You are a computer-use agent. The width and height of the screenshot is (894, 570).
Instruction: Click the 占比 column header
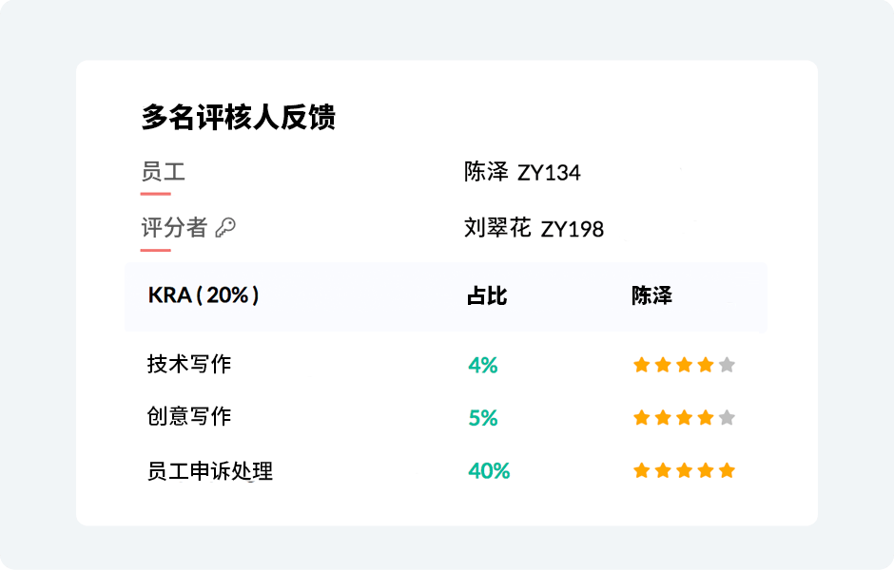[487, 295]
